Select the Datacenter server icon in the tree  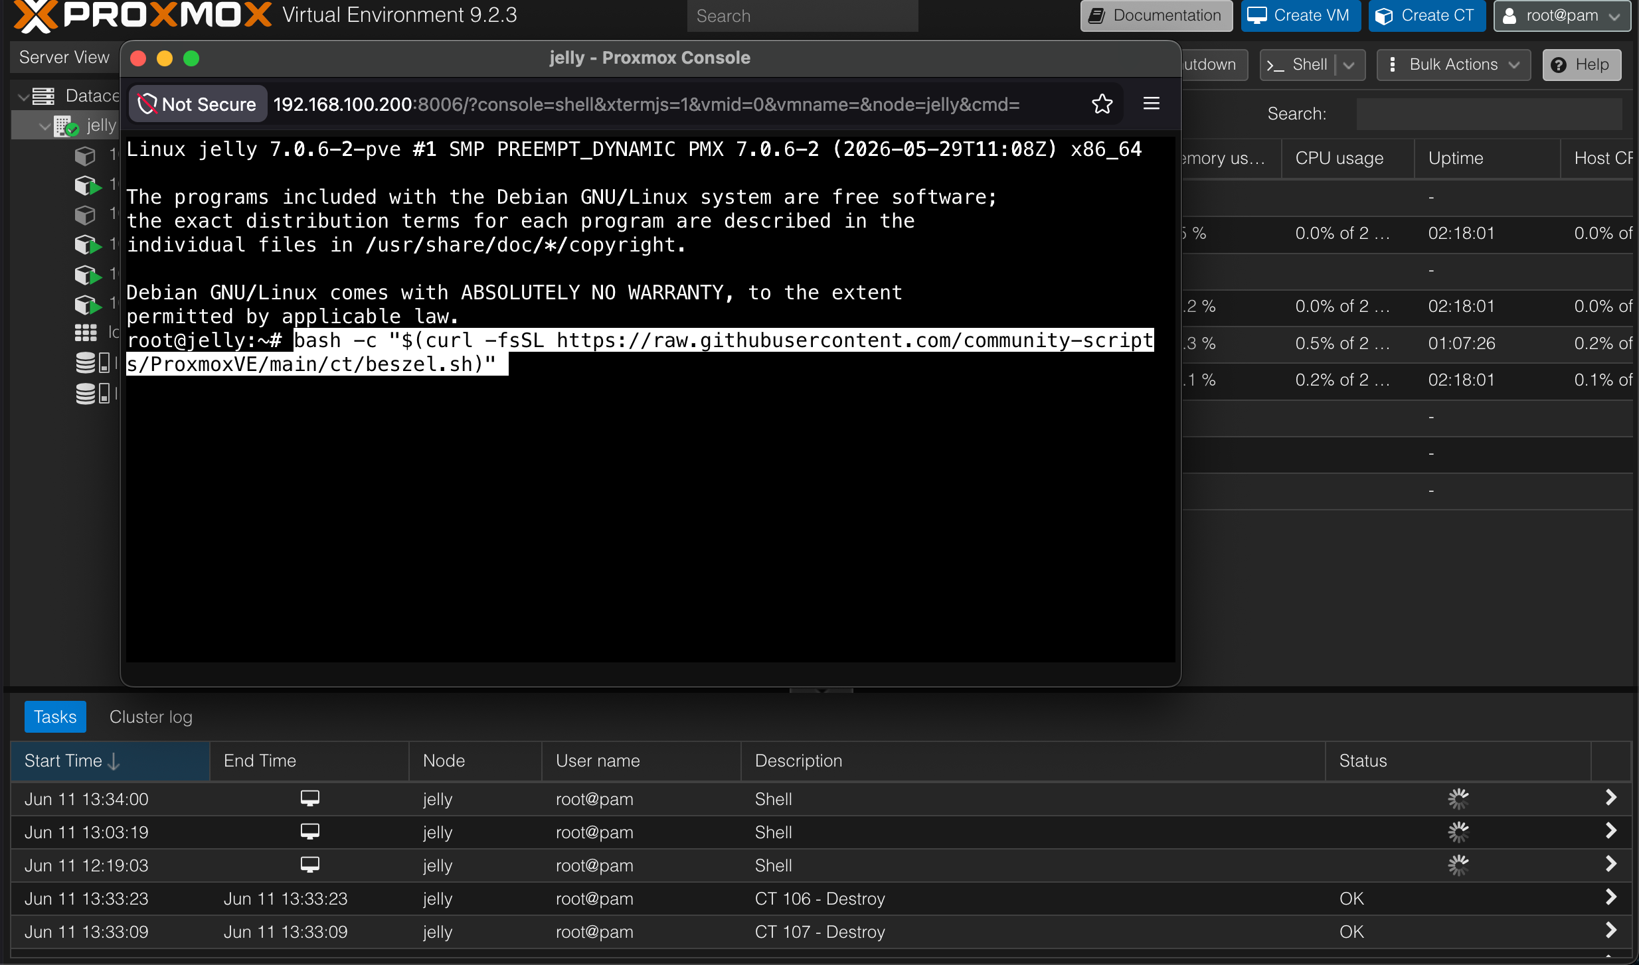pyautogui.click(x=44, y=96)
